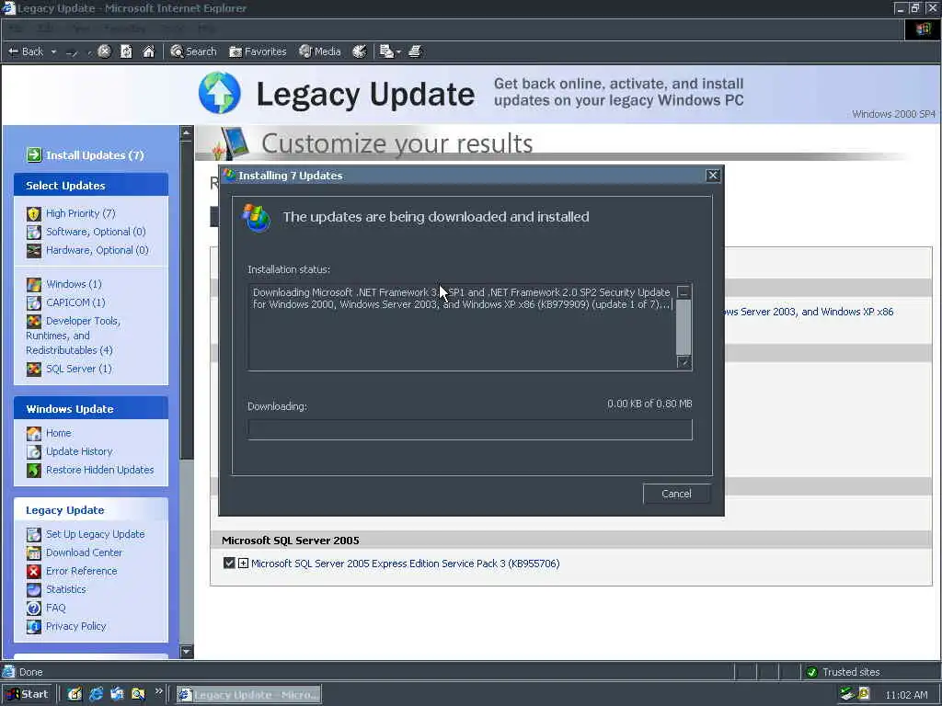Cancel the update installation

point(676,494)
